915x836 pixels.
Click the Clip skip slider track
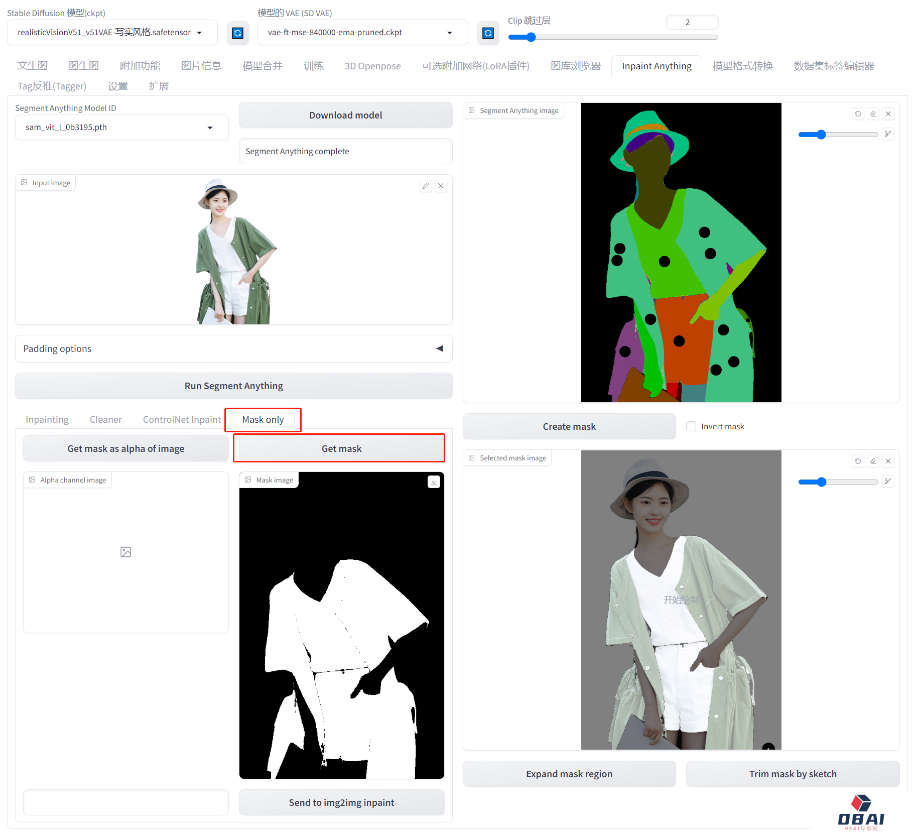pos(612,37)
